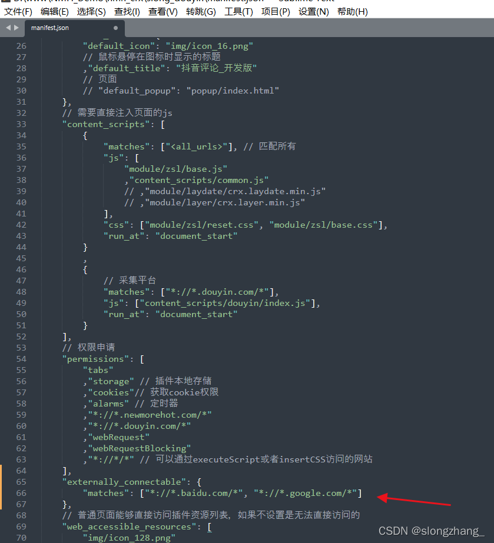This screenshot has width=494, height=543.
Task: Click the "cookies" permission
Action: coord(111,393)
